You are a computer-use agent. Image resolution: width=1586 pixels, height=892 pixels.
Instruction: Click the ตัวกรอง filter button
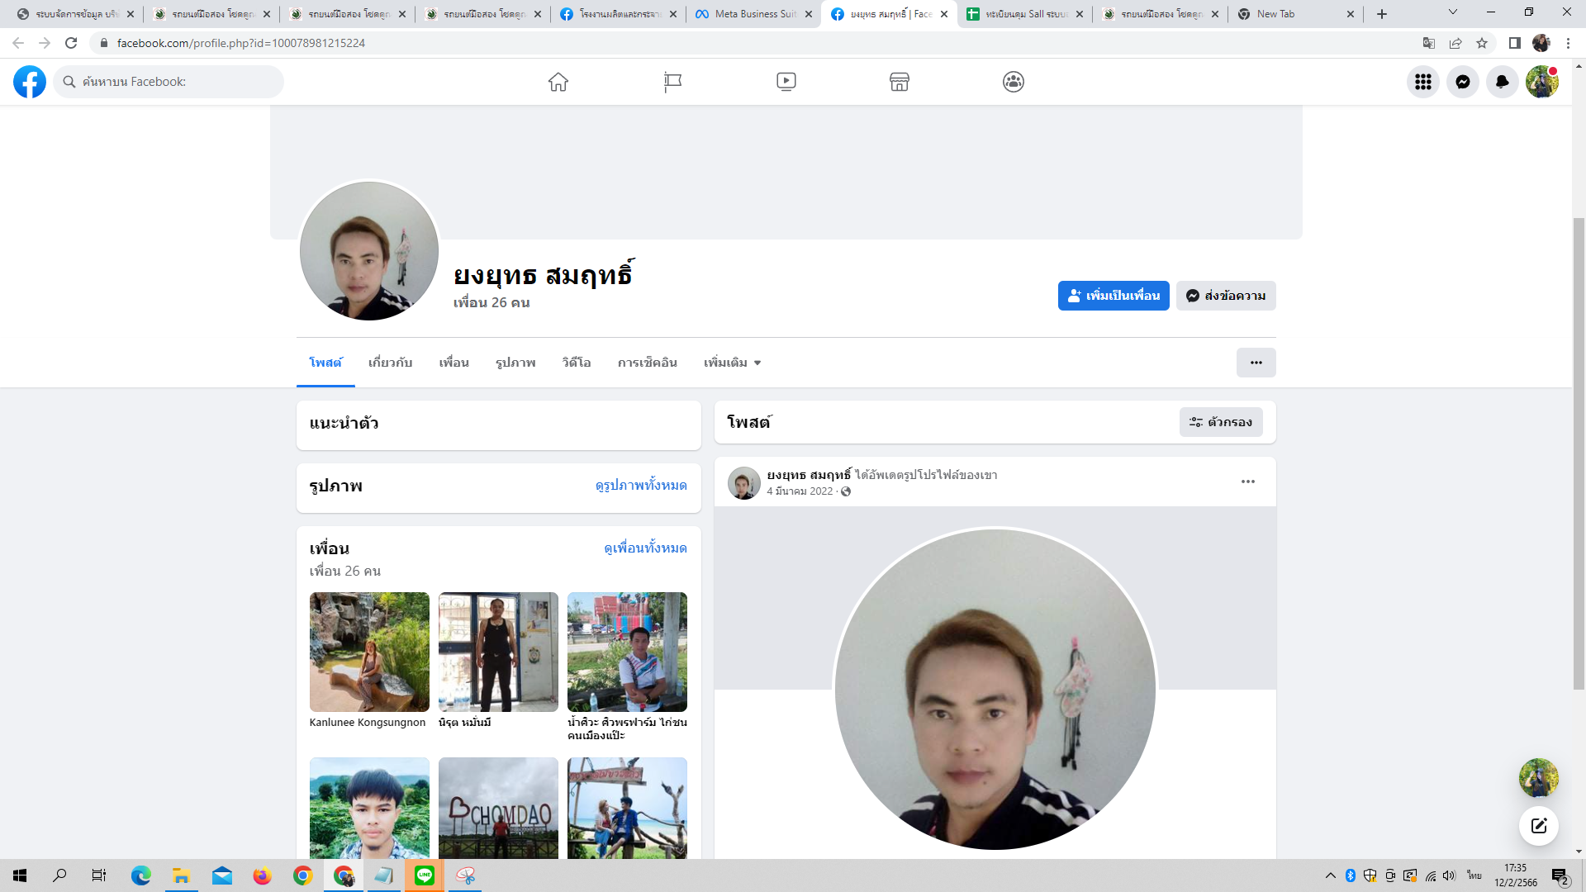tap(1220, 422)
